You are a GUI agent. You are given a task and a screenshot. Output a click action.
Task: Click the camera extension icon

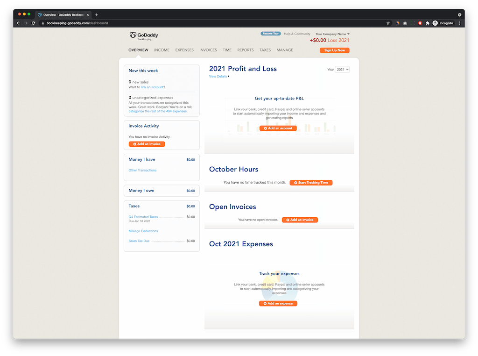(405, 23)
